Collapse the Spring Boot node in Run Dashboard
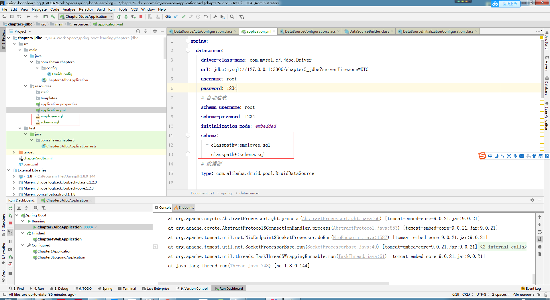The width and height of the screenshot is (550, 300). pos(17,215)
